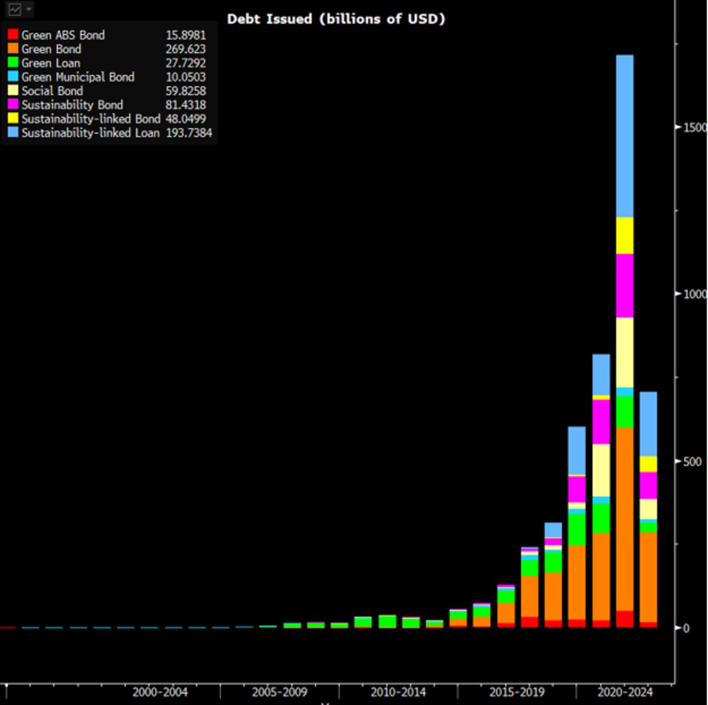Click the red Green ABS Bond swatch
The height and width of the screenshot is (705, 708).
pyautogui.click(x=13, y=35)
